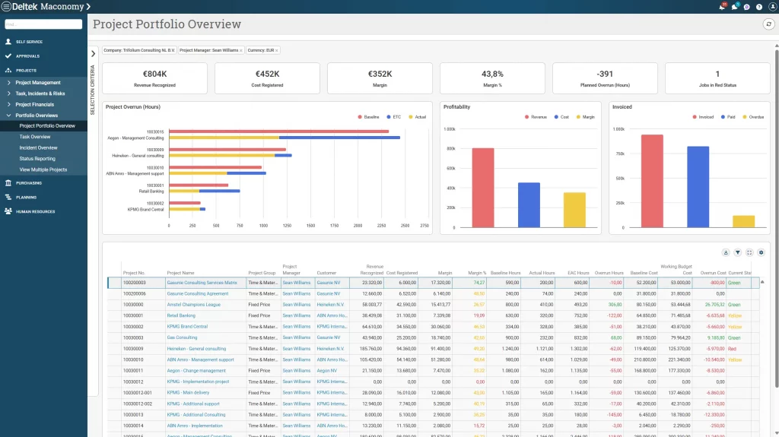This screenshot has width=779, height=437.
Task: Open the notifications bell icon
Action: pyautogui.click(x=721, y=7)
